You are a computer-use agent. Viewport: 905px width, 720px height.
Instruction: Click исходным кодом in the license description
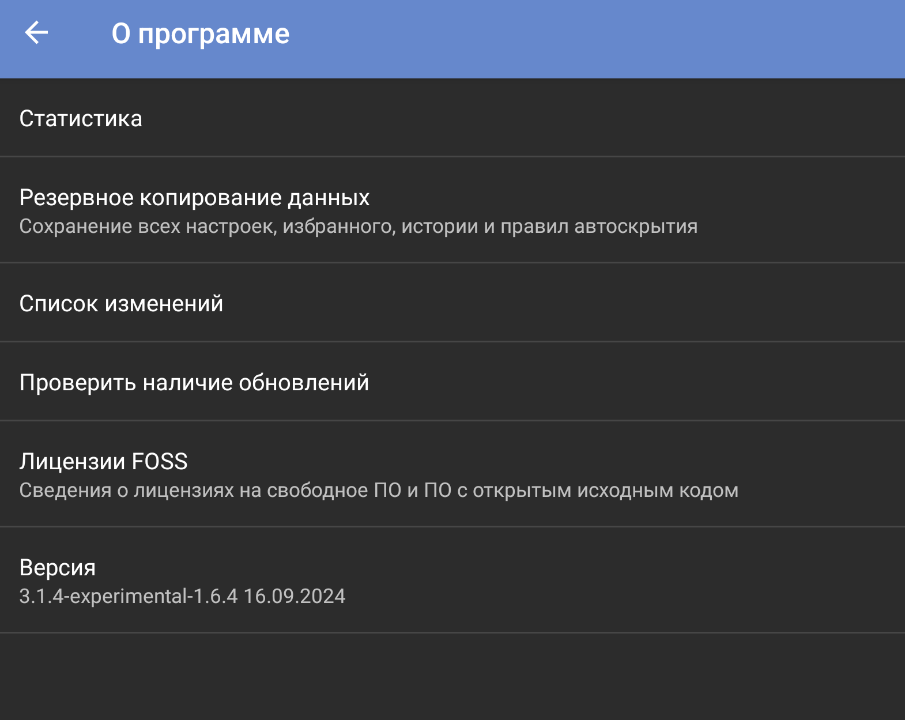[x=658, y=491]
